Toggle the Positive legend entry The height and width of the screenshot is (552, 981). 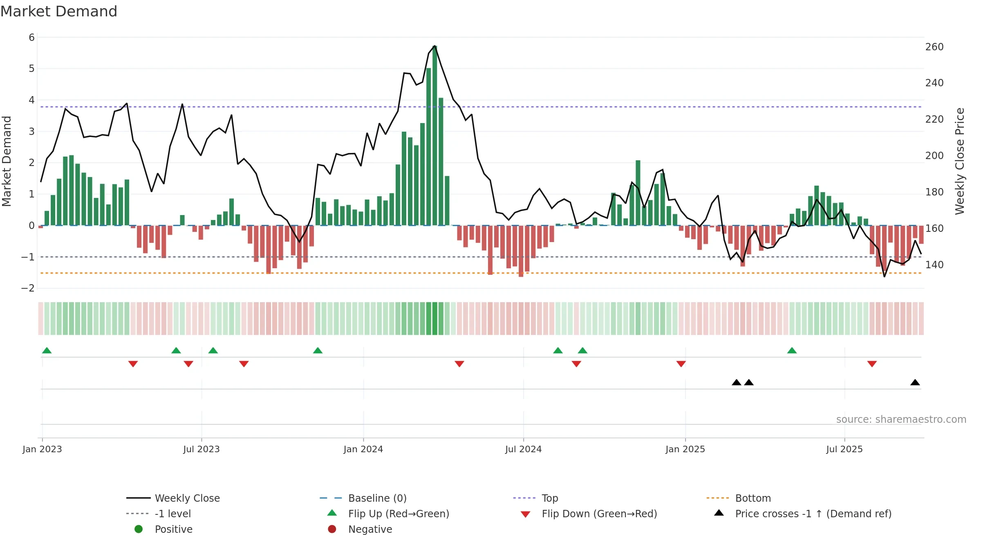[163, 529]
